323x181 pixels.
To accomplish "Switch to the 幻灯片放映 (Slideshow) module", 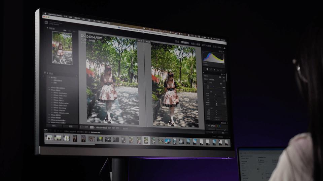I will [x=206, y=45].
